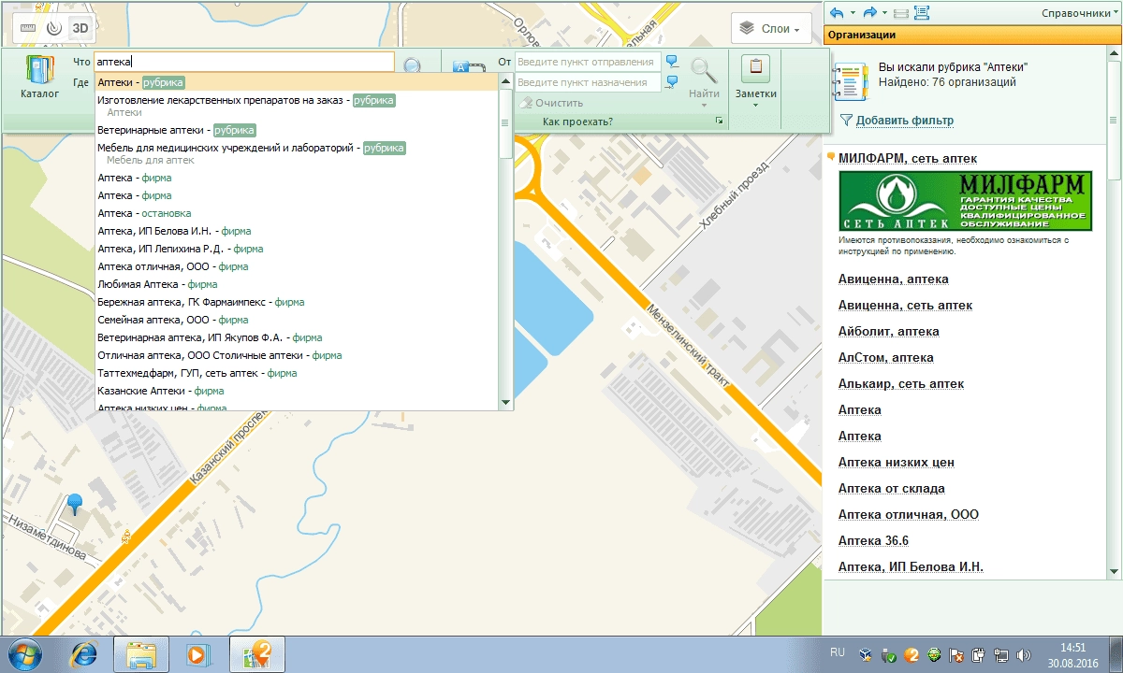Screen dimensions: 1123x673
Task: Toggle 3D map view
Action: click(x=80, y=27)
